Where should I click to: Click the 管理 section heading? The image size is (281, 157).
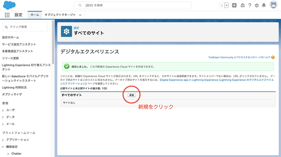5,103
